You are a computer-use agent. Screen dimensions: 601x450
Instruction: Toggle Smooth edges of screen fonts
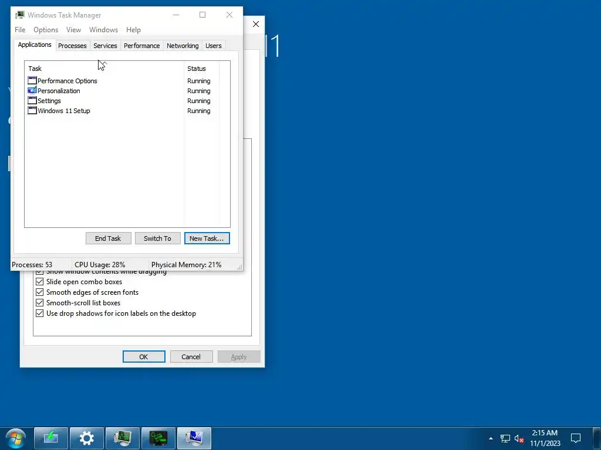click(x=39, y=292)
